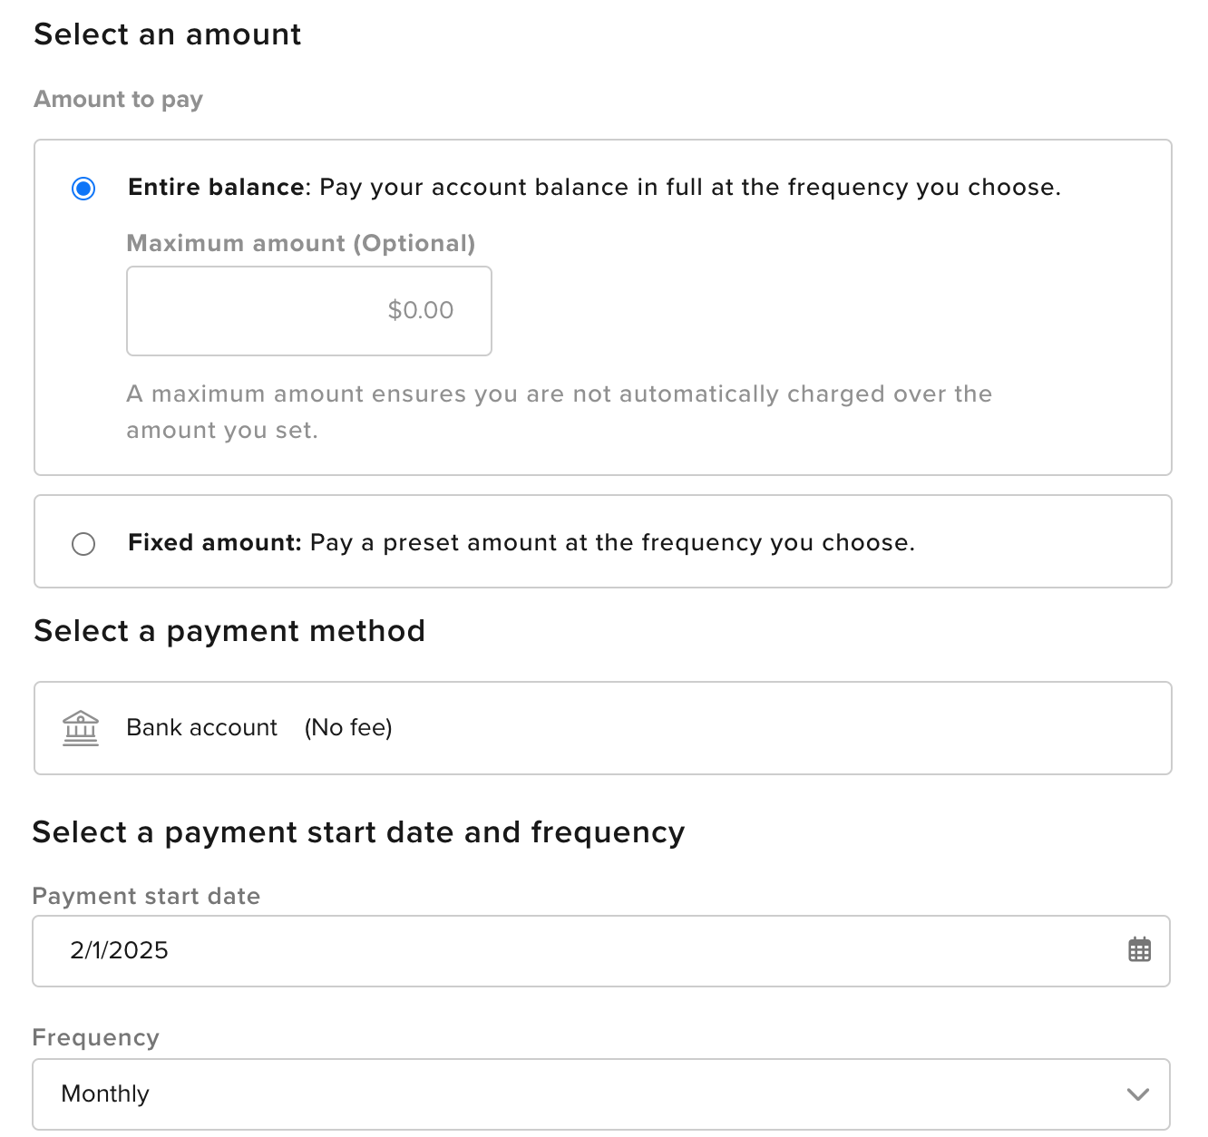Screen dimensions: 1208x1137
Task: Expand the Frequency dropdown chevron
Action: click(x=1138, y=1094)
